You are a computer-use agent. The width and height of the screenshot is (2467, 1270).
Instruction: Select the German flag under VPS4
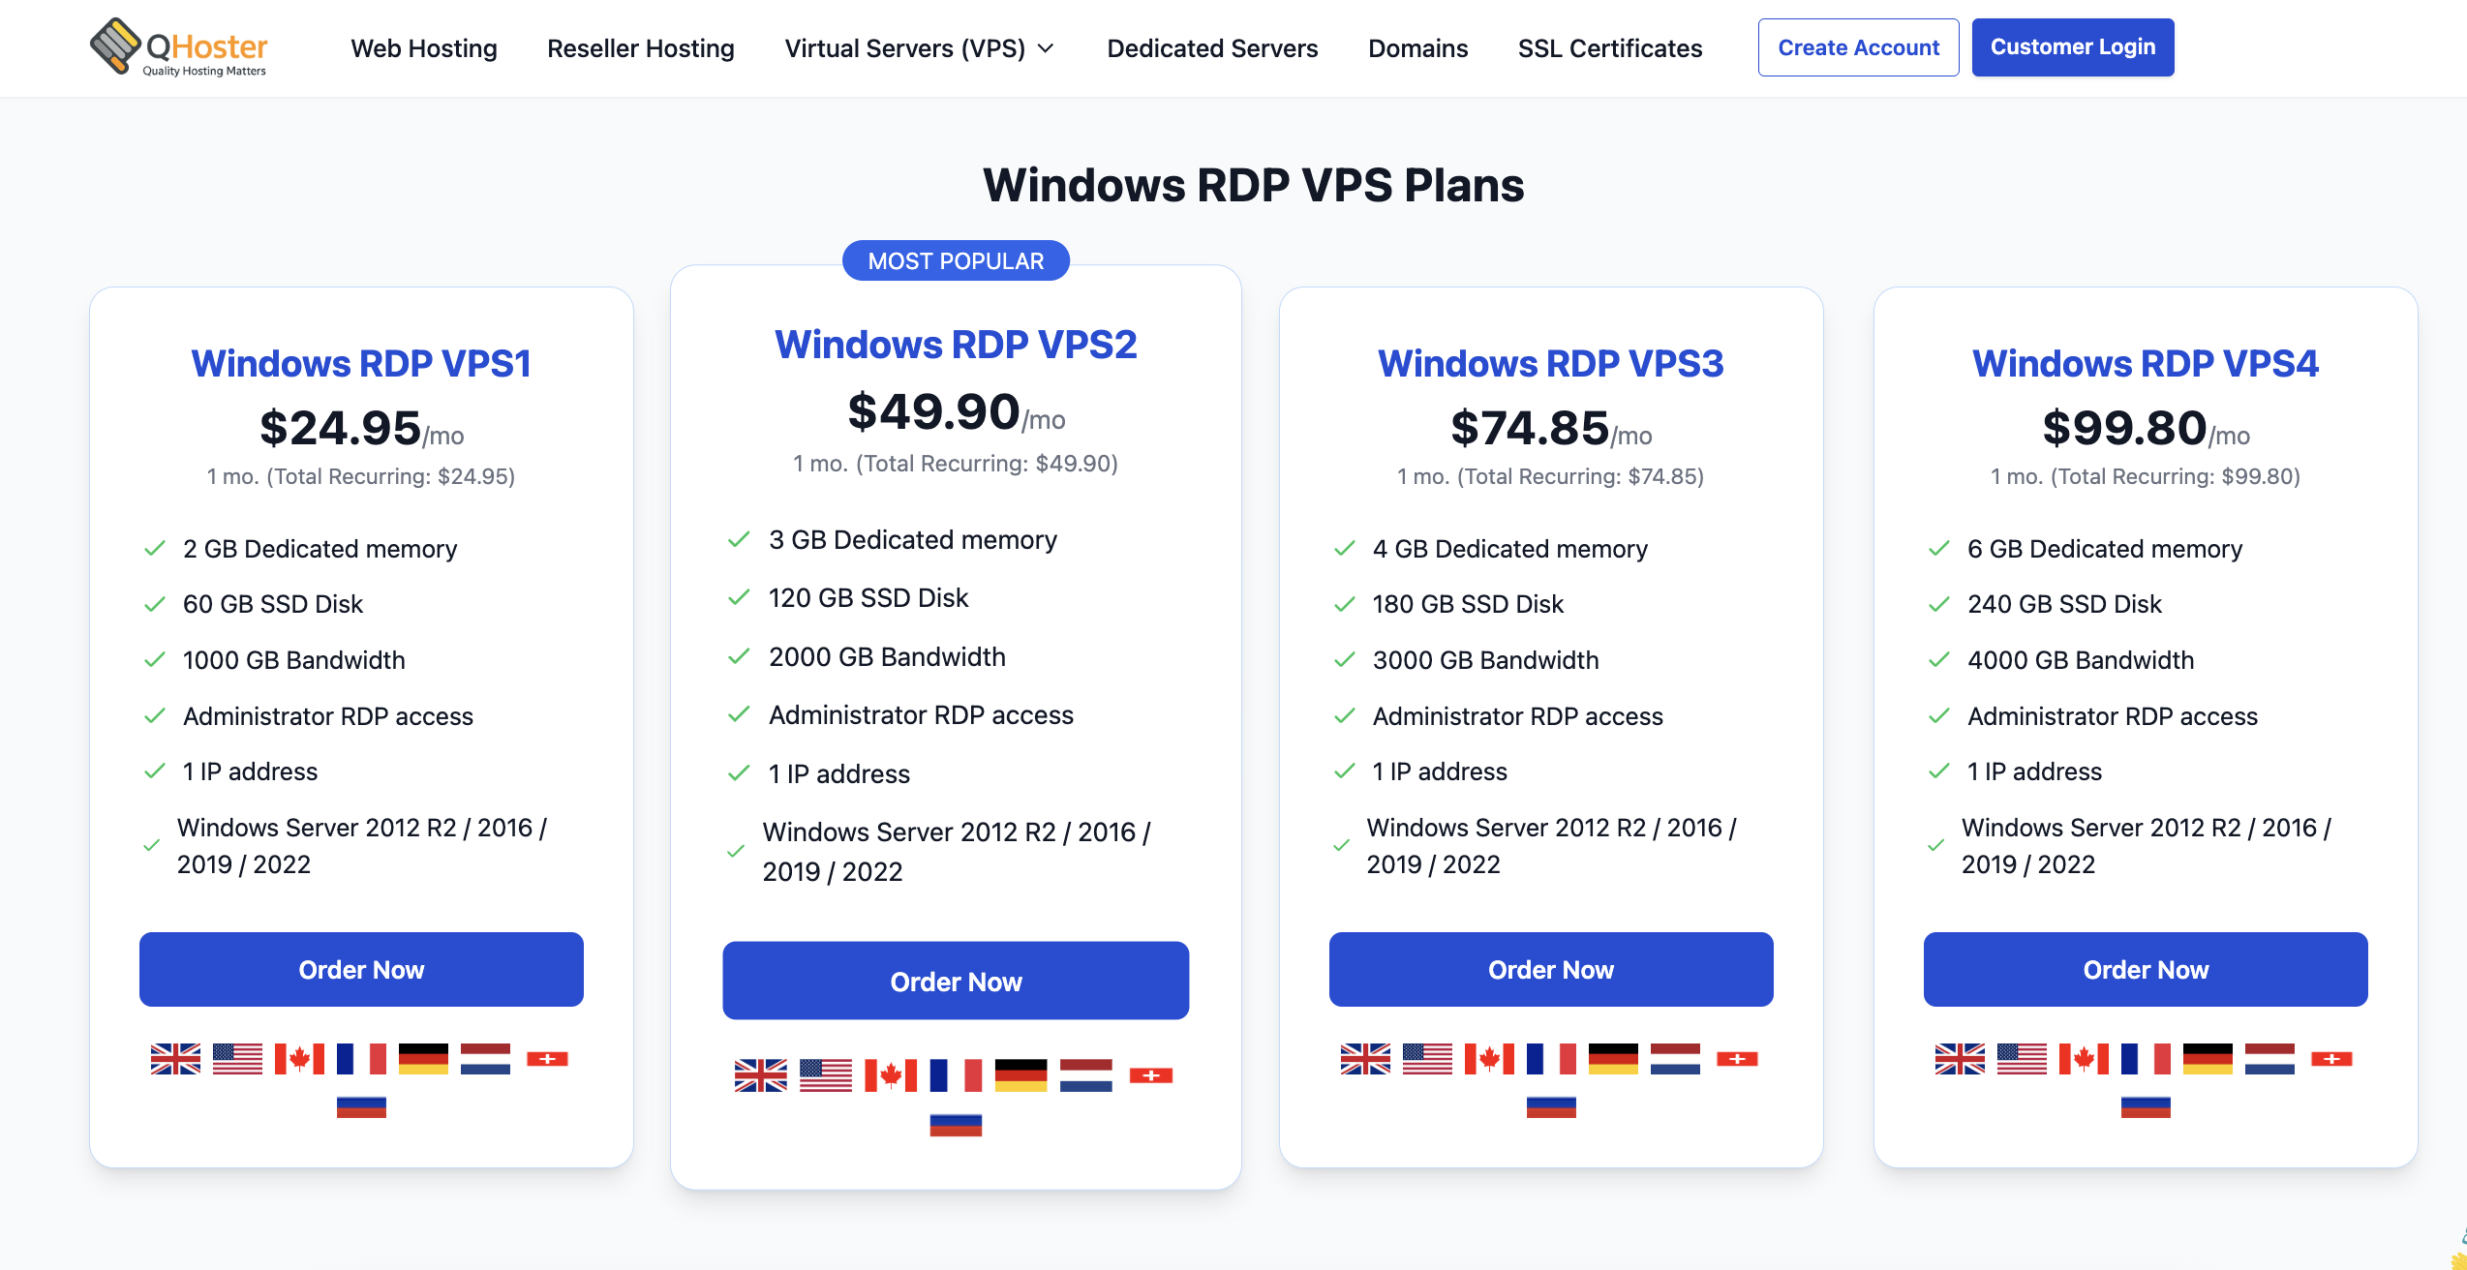[x=2208, y=1059]
